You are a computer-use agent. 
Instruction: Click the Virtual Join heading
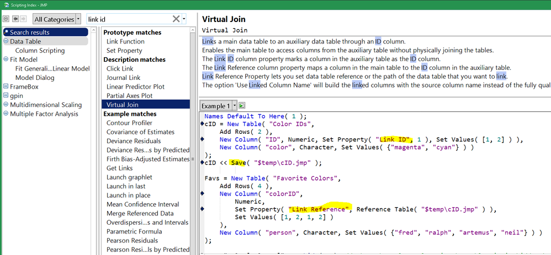[224, 19]
